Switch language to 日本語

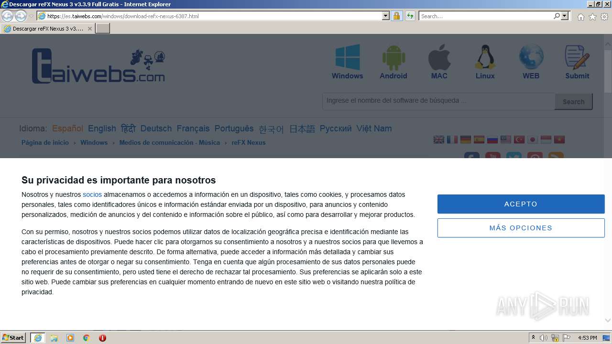point(302,129)
